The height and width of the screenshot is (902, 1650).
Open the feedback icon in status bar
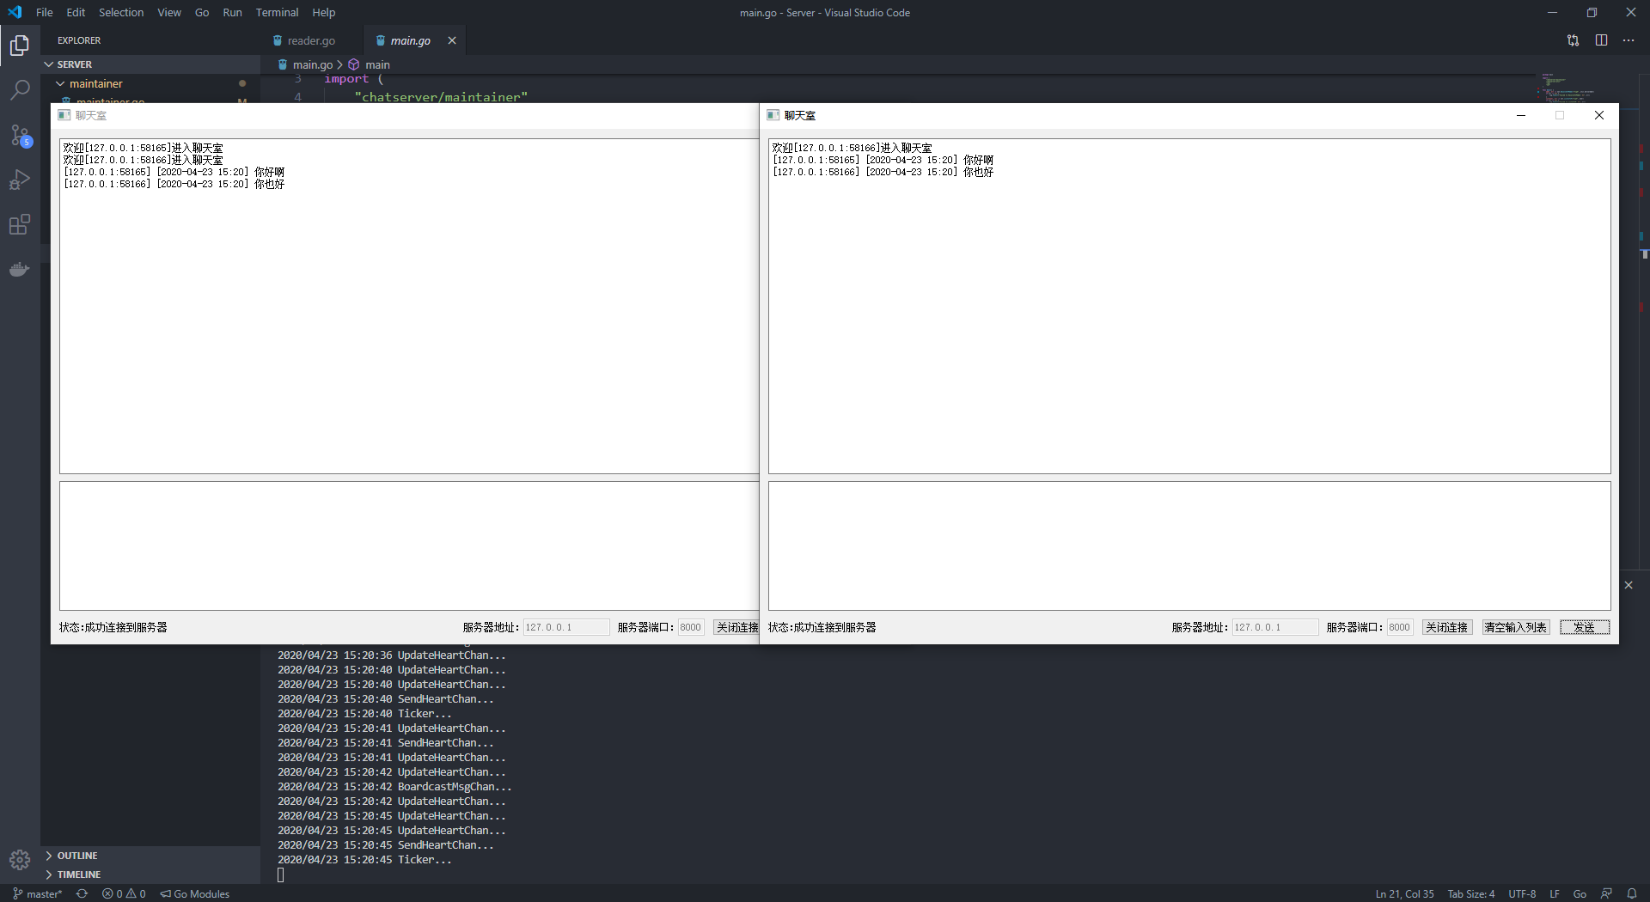[x=1606, y=893]
